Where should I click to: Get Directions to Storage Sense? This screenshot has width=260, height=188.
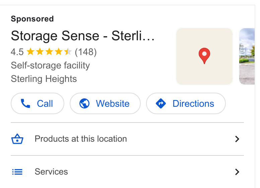coord(186,103)
